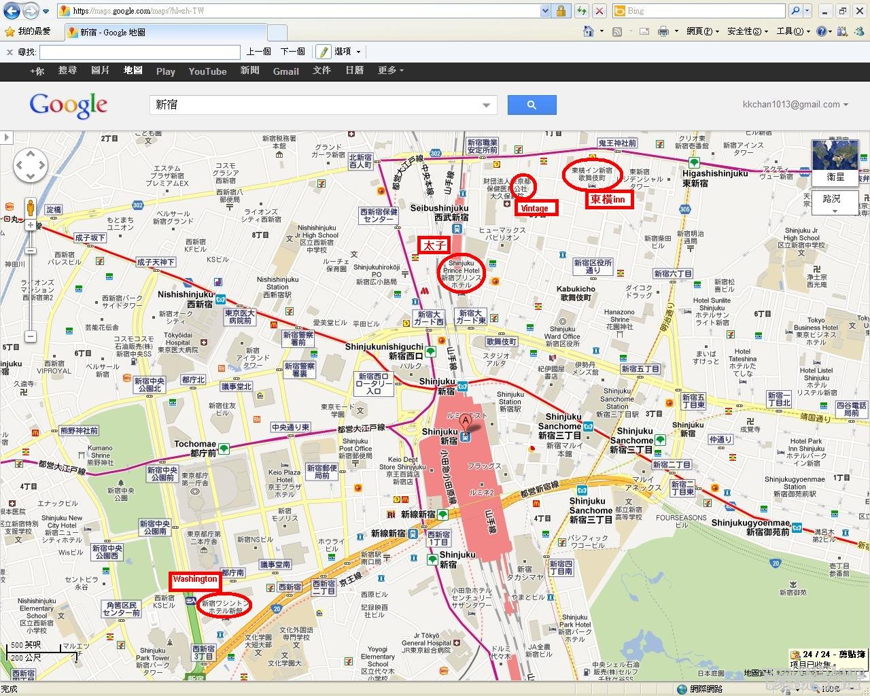Open the search provider dropdown arrow
Viewport: 870px width, 696px height.
807,11
